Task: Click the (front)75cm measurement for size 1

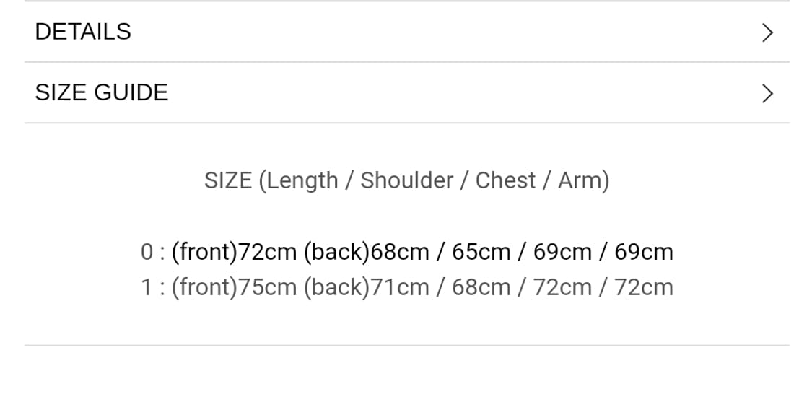Action: (x=234, y=287)
